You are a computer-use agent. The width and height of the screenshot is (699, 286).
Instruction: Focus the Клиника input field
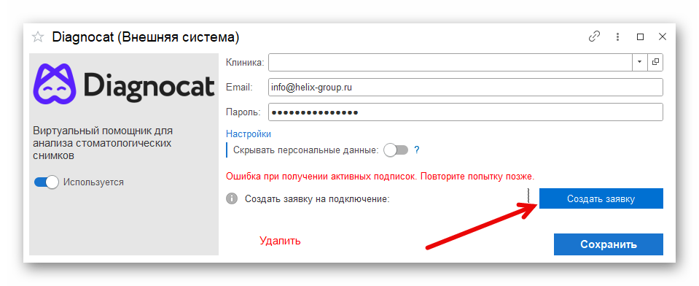point(450,62)
